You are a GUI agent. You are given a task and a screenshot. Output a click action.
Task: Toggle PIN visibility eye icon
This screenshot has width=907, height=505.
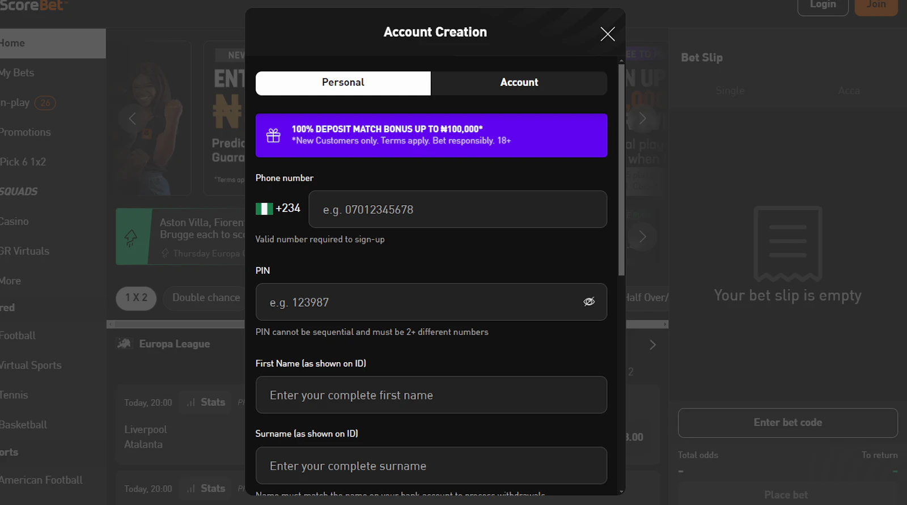589,302
